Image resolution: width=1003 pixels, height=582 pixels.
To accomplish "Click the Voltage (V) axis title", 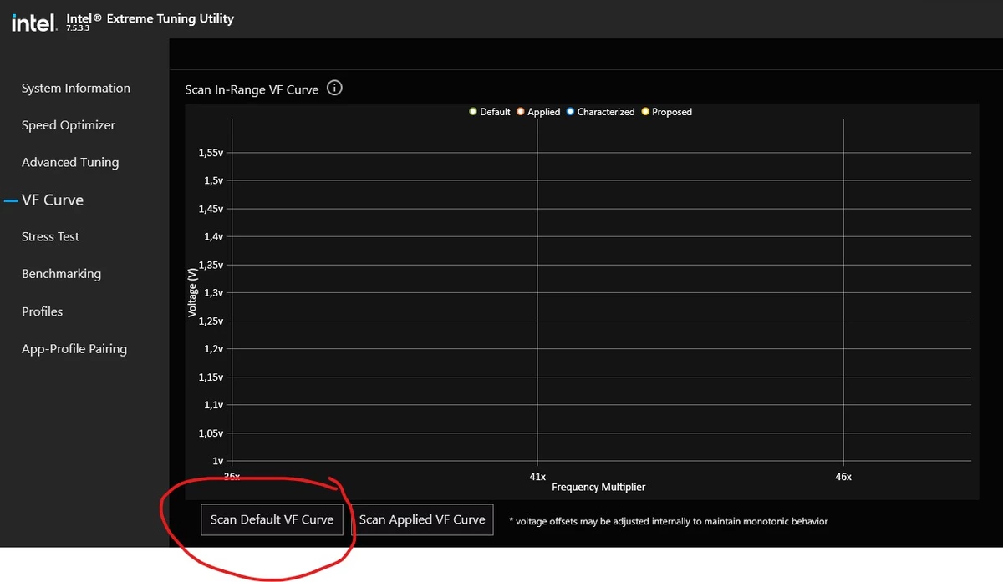I will click(x=192, y=291).
